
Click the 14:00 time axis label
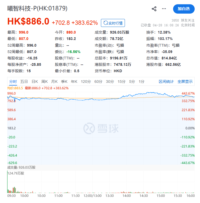point(126,196)
